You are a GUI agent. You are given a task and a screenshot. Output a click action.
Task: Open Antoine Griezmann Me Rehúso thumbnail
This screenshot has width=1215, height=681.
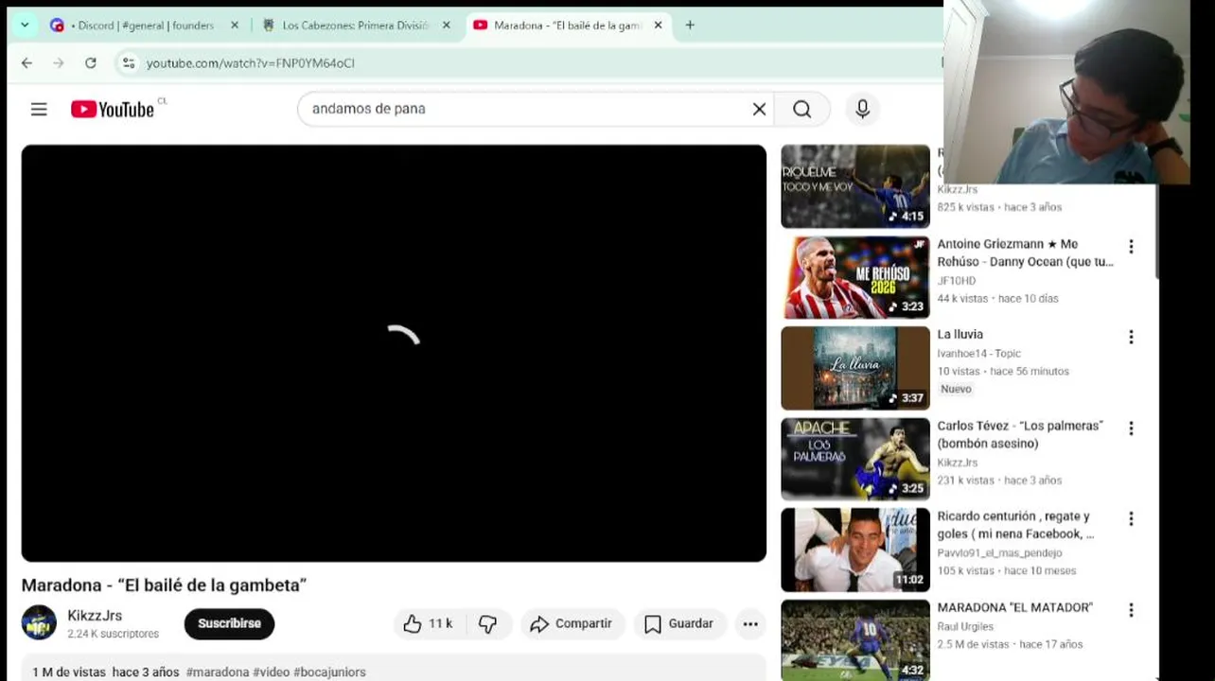pyautogui.click(x=855, y=277)
